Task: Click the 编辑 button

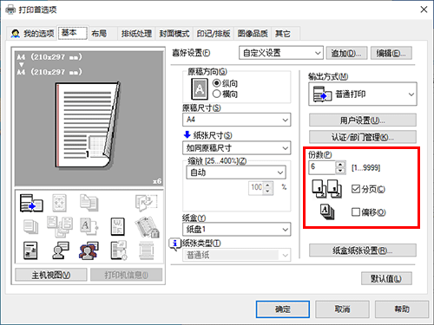Action: click(x=391, y=53)
